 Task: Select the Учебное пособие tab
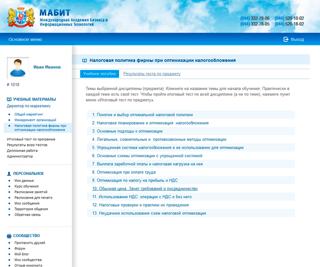click(x=99, y=73)
